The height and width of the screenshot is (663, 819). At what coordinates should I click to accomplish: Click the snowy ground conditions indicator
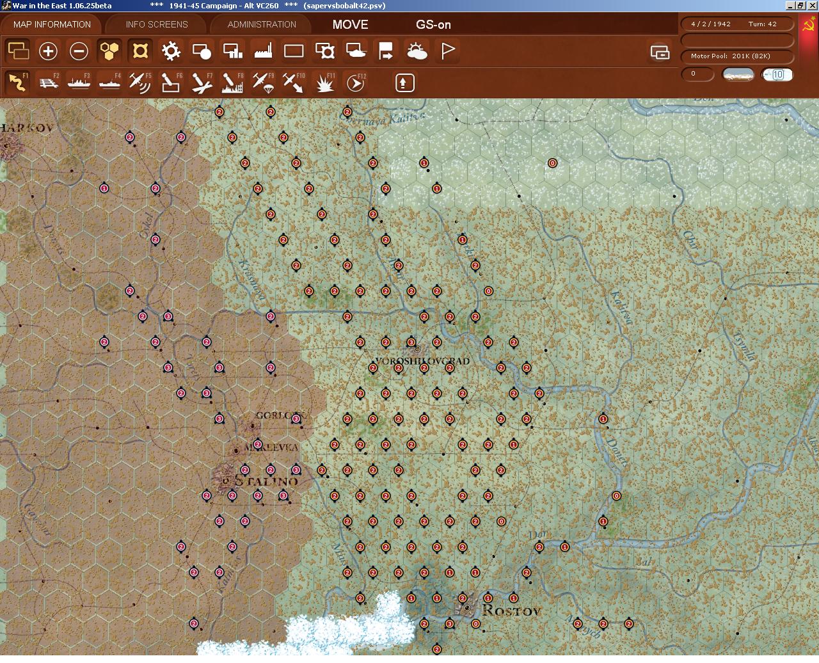tap(738, 74)
